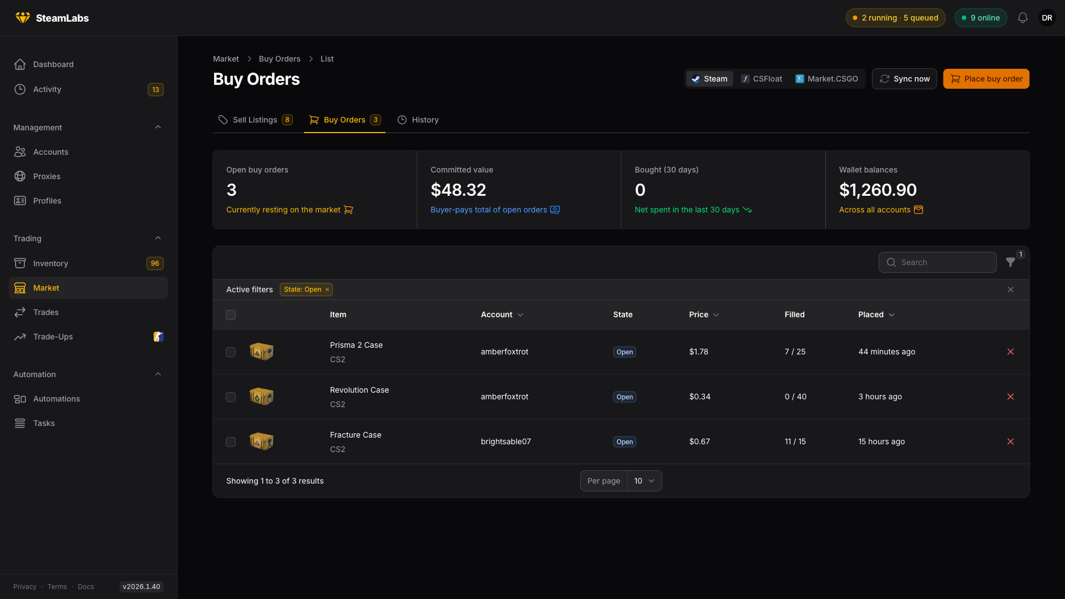Switch marketplace to Steam

(x=709, y=79)
